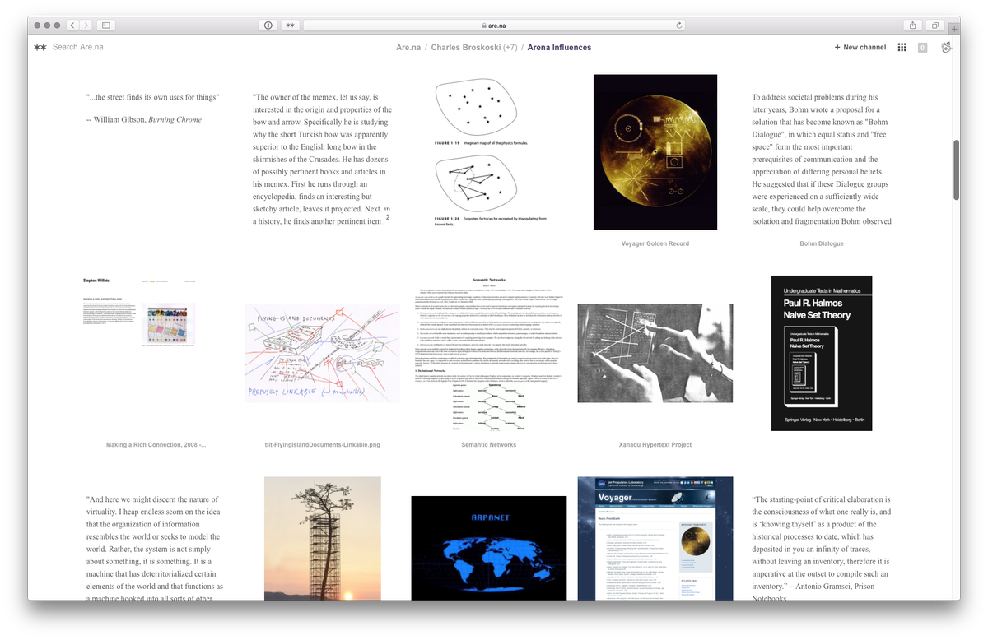The height and width of the screenshot is (640, 988).
Task: Open the Flying-Island Documents sketch
Action: pos(323,353)
